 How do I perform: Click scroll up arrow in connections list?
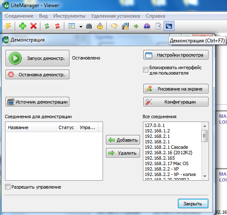[205, 126]
